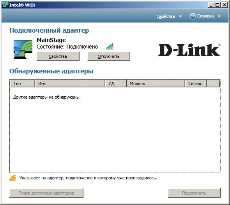Viewport: 230px width, 205px height.
Task: Sort by the ИД column header
Action: click(x=116, y=83)
